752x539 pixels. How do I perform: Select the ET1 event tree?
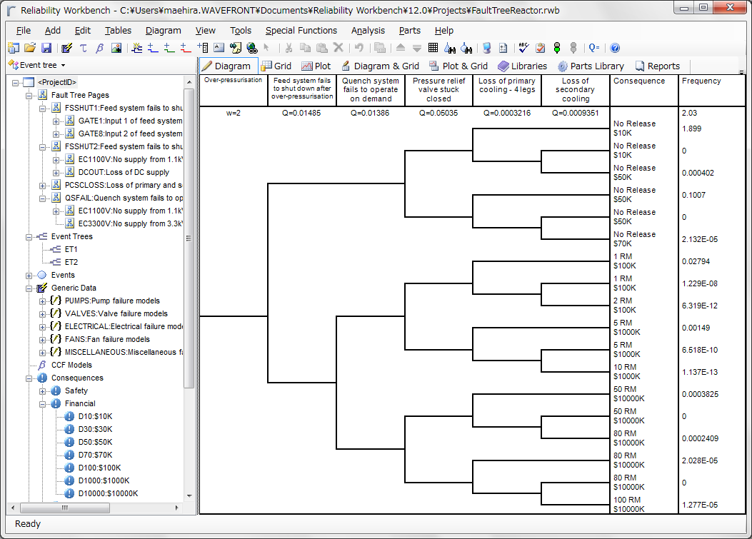[x=71, y=249]
